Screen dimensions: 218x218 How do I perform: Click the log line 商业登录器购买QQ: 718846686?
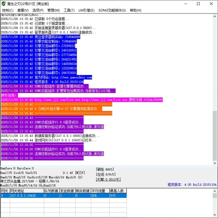pos(41,37)
